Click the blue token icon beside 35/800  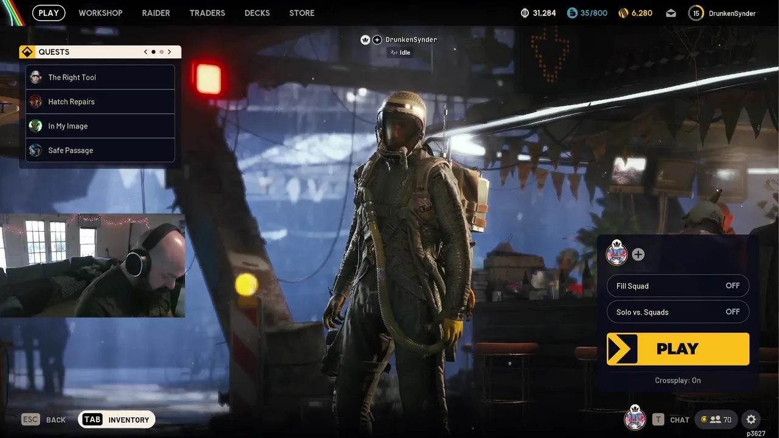(571, 13)
